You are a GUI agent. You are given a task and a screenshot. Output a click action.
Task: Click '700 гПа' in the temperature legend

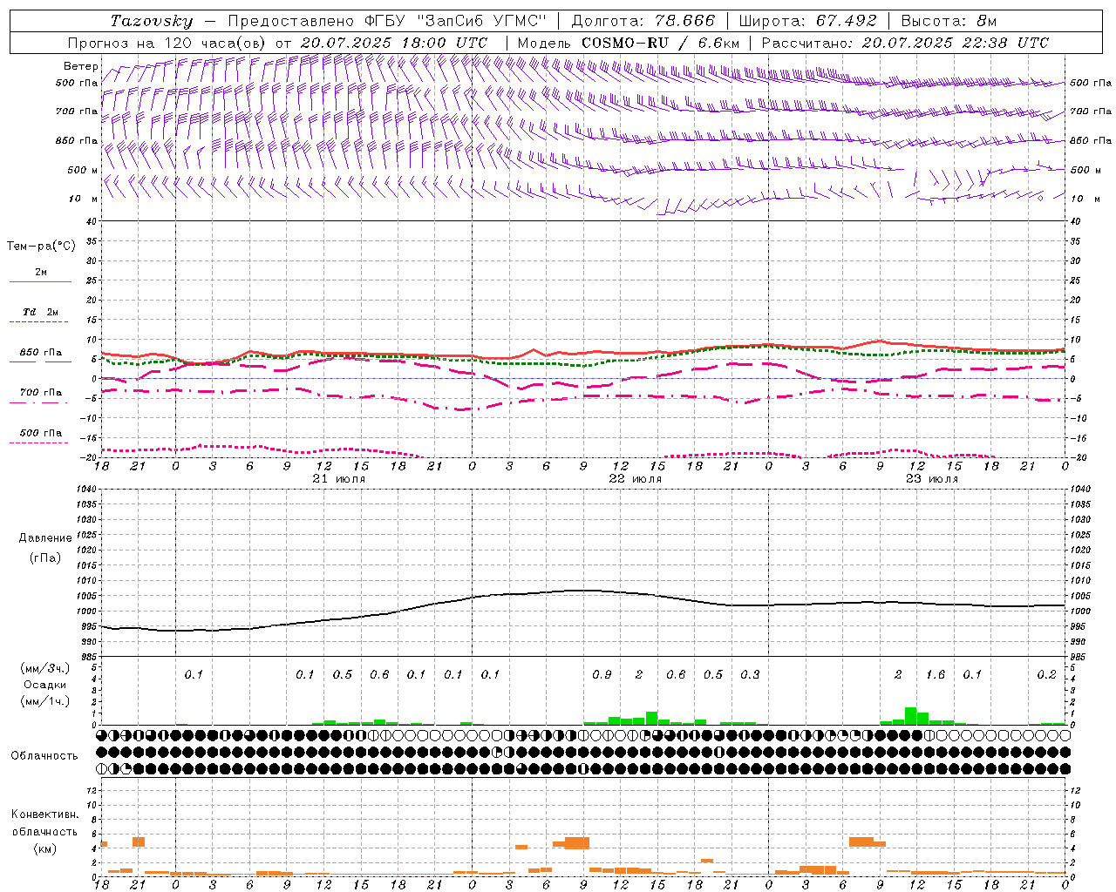41,393
